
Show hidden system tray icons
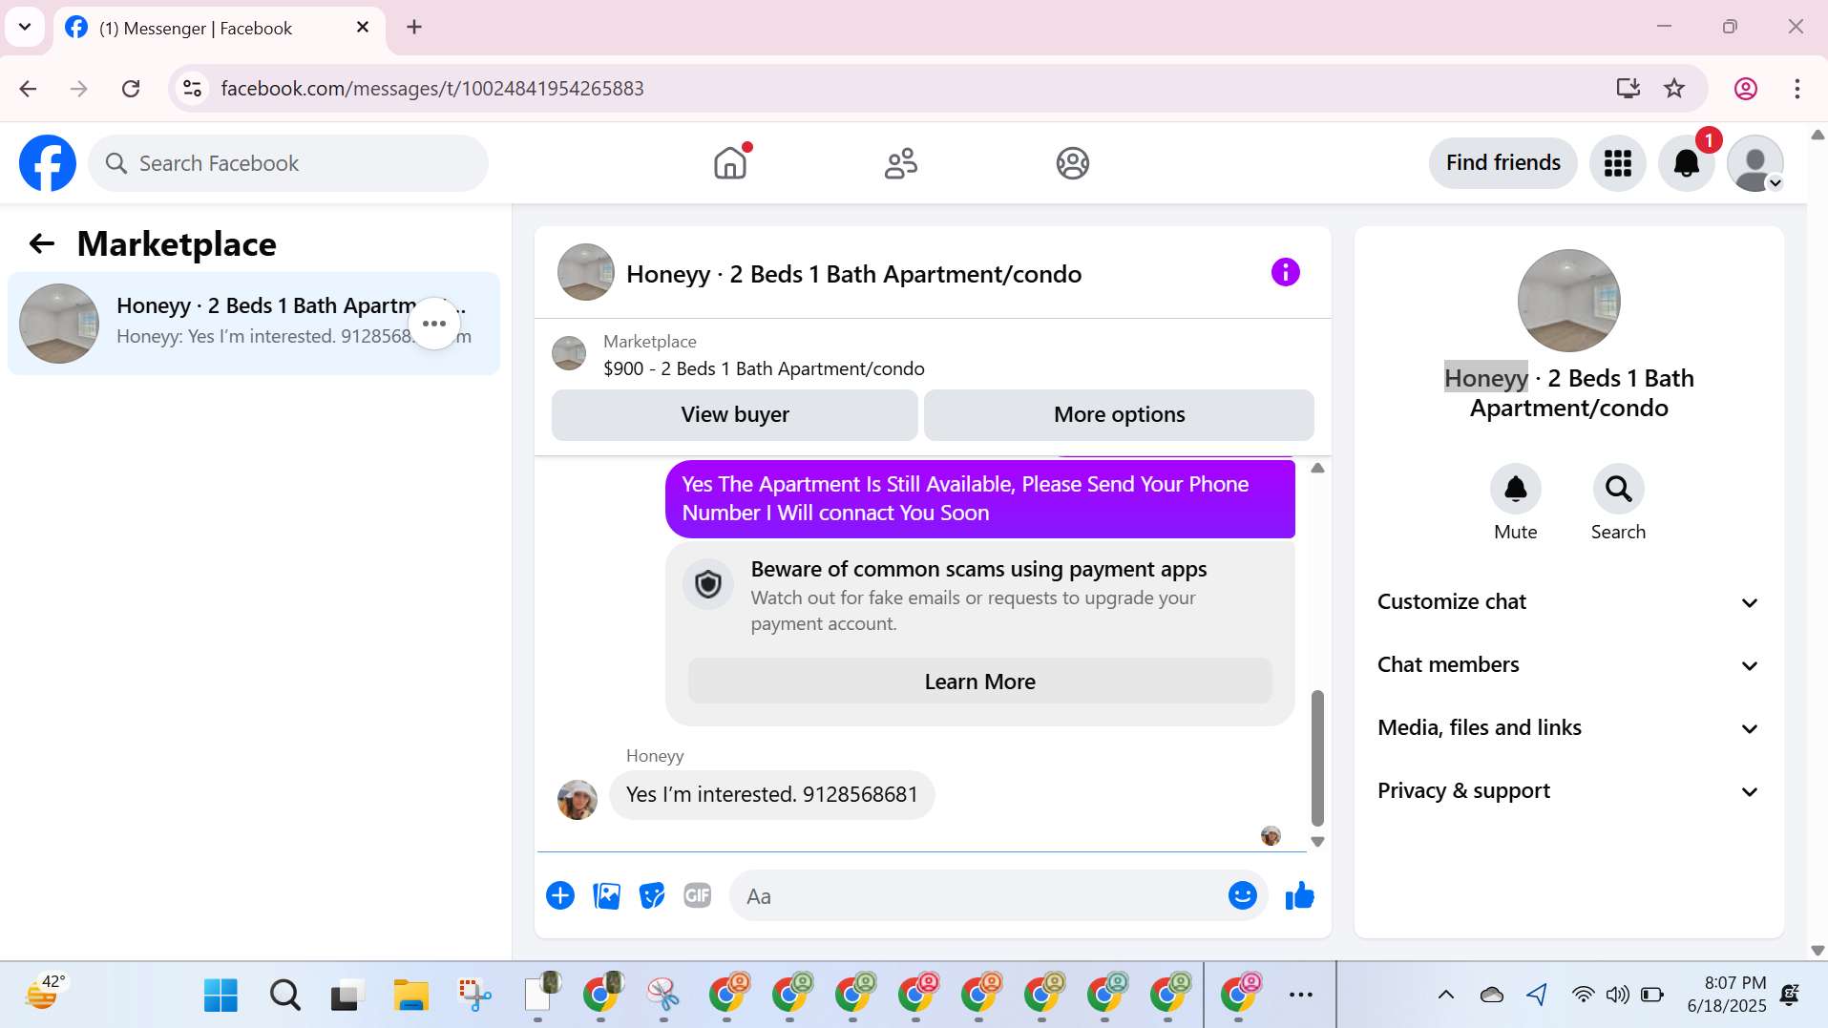click(x=1446, y=996)
